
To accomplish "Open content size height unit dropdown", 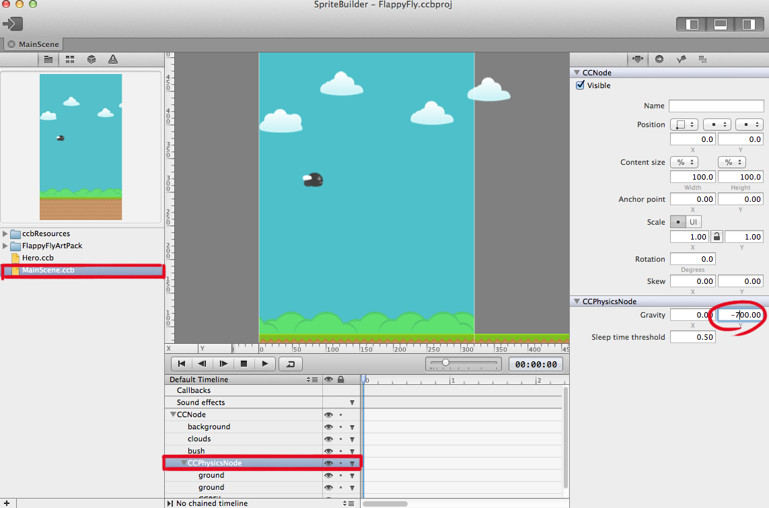I will tap(732, 162).
